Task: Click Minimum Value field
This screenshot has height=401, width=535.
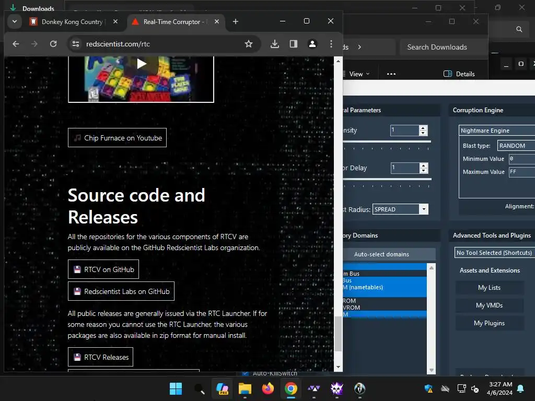Action: click(522, 159)
